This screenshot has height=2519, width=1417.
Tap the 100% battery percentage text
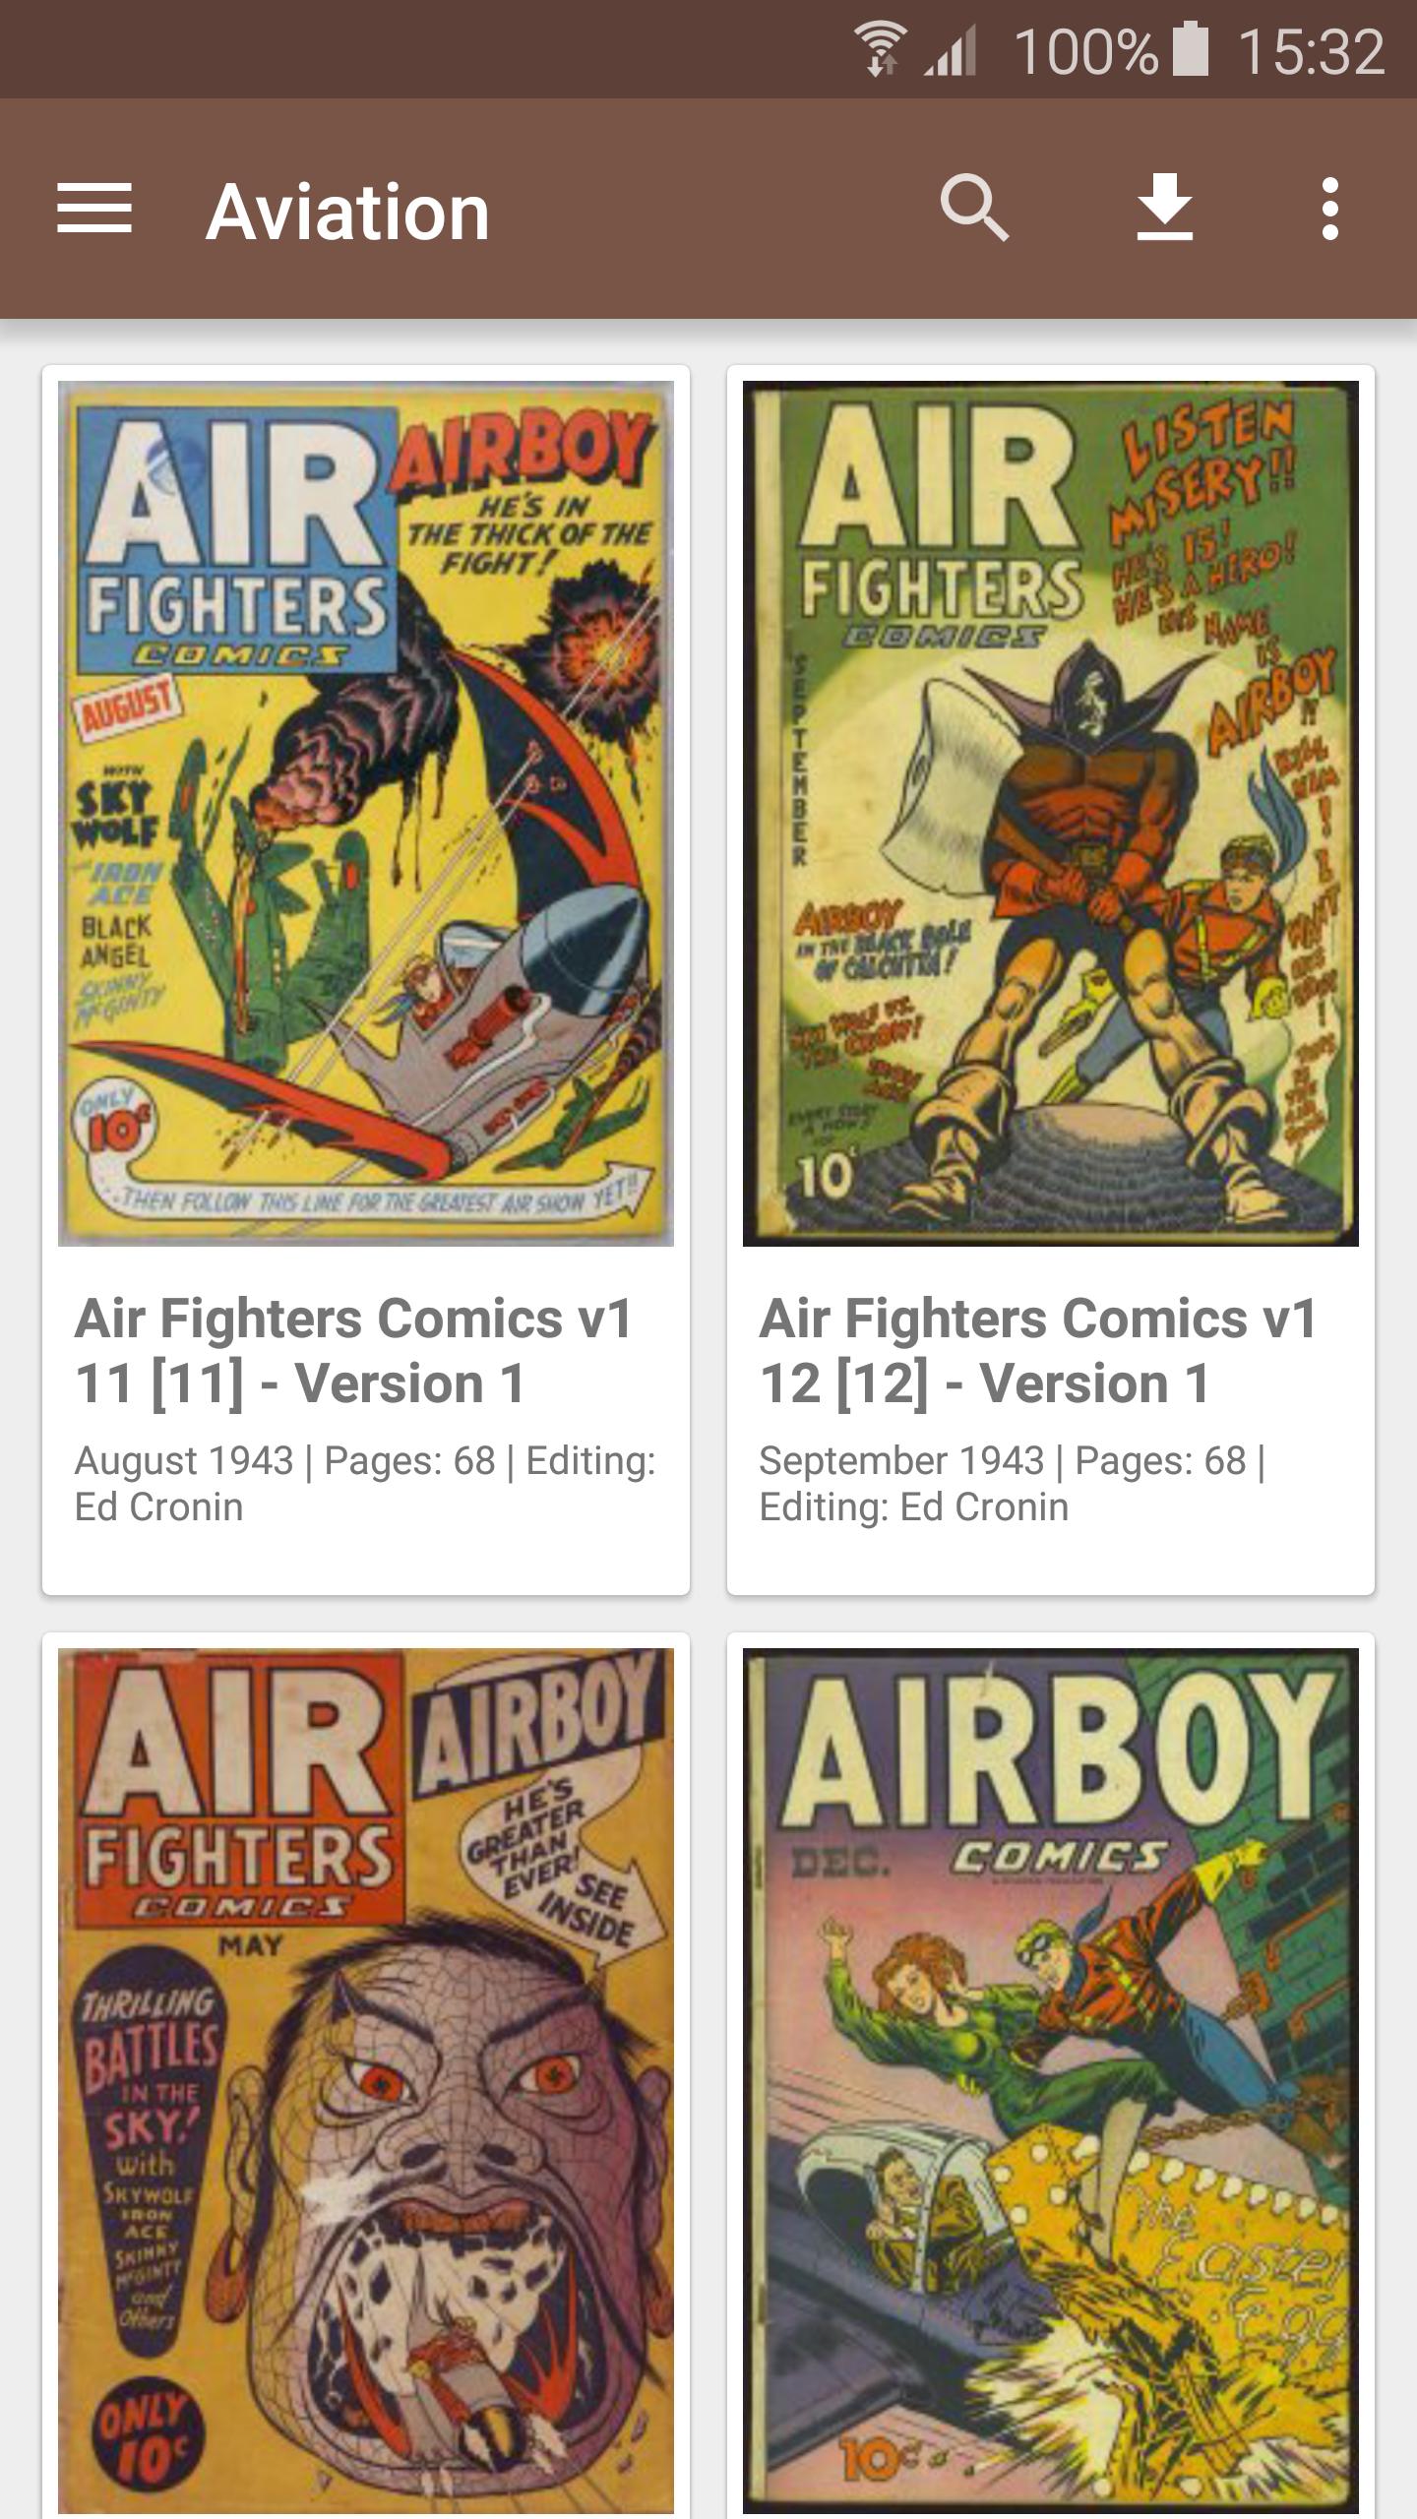tap(1085, 51)
